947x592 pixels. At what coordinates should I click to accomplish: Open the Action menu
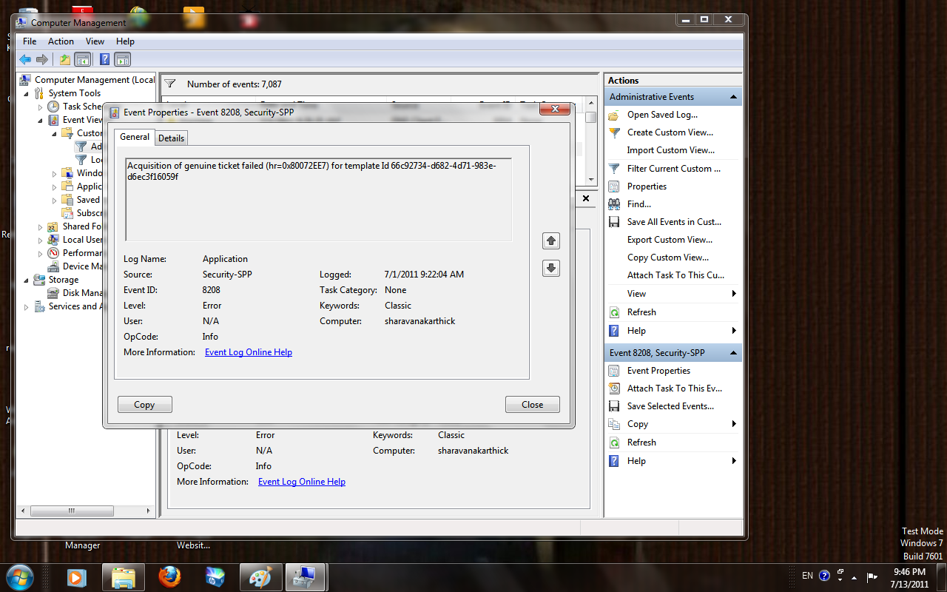point(61,41)
